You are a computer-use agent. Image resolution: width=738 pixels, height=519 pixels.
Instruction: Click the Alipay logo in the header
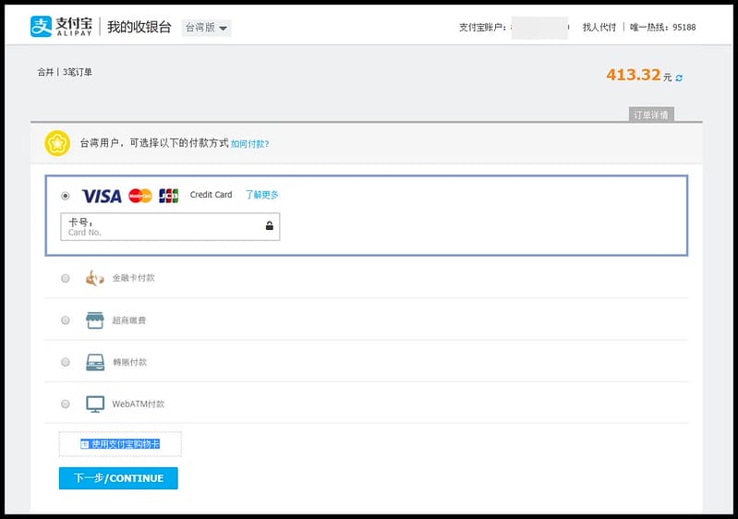61,27
